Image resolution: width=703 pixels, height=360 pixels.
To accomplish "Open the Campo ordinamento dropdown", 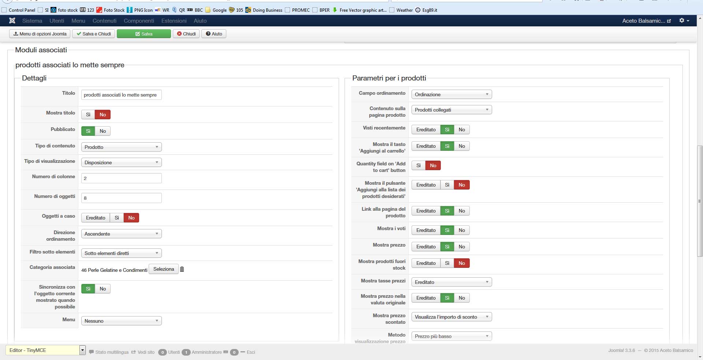I will click(452, 94).
